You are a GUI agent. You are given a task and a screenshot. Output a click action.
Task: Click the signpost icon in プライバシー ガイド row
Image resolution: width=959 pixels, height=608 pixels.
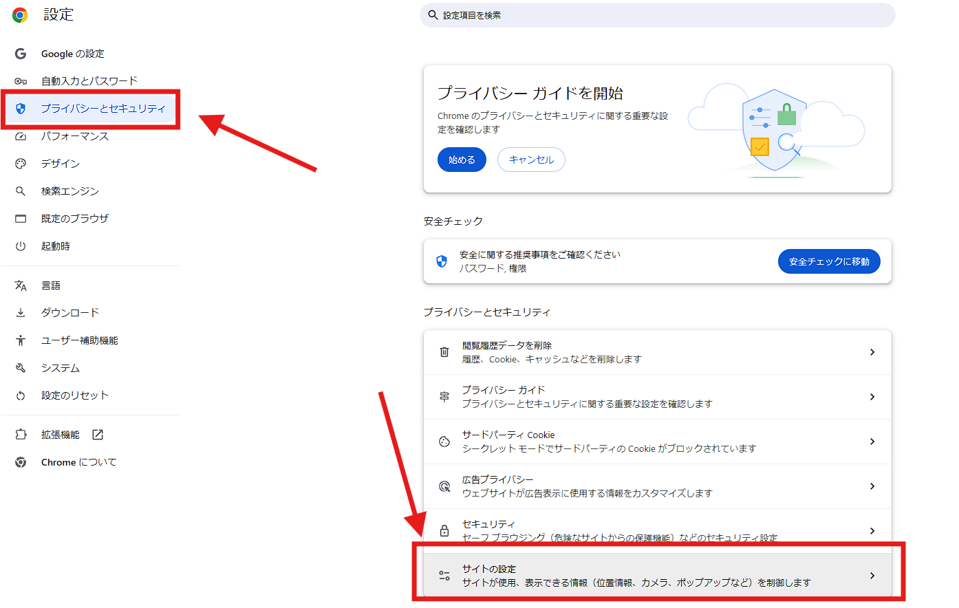point(444,397)
